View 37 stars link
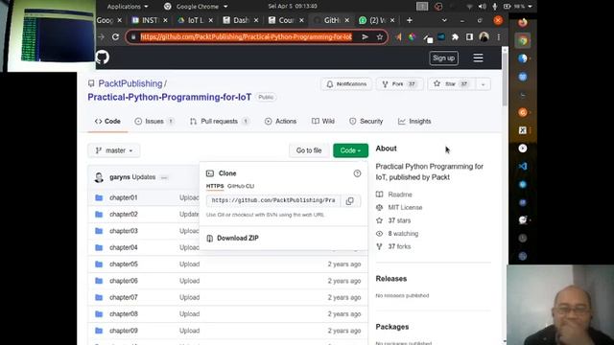Screen dimensions: 614x345 pyautogui.click(x=399, y=220)
